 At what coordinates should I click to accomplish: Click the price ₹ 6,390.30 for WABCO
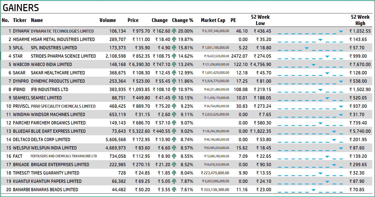(x=139, y=64)
